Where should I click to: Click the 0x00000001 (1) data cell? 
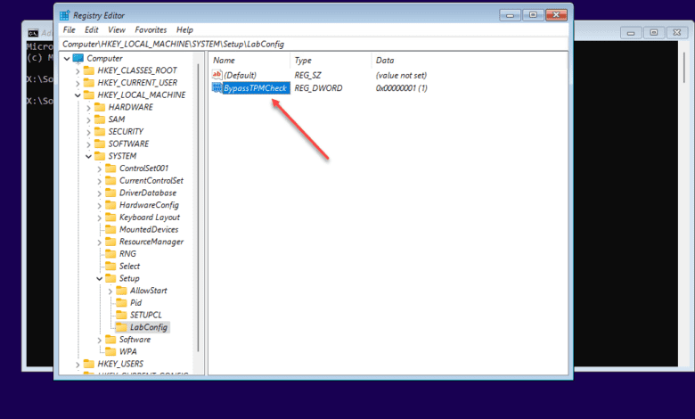(x=401, y=87)
